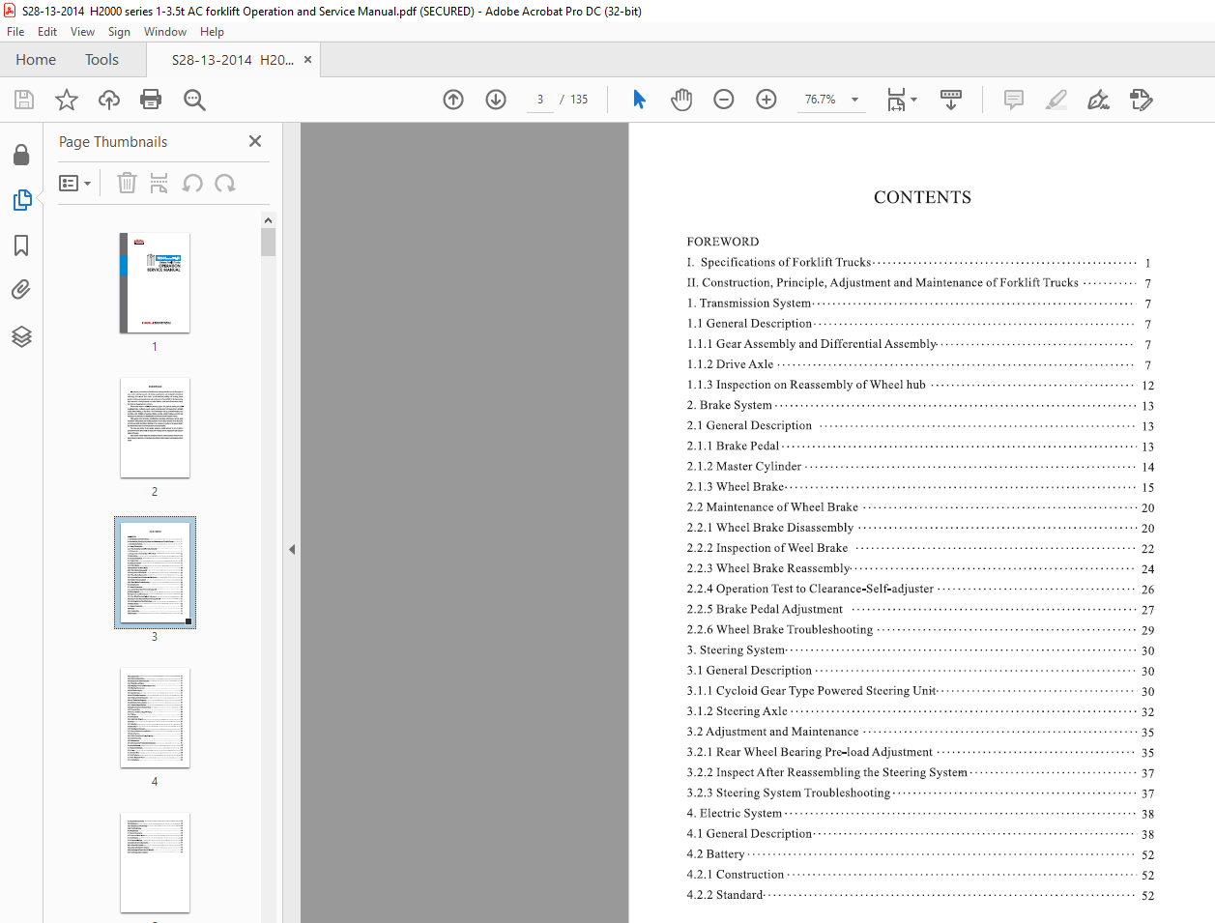Close the Page Thumbnails panel
This screenshot has width=1215, height=923.
click(x=255, y=141)
